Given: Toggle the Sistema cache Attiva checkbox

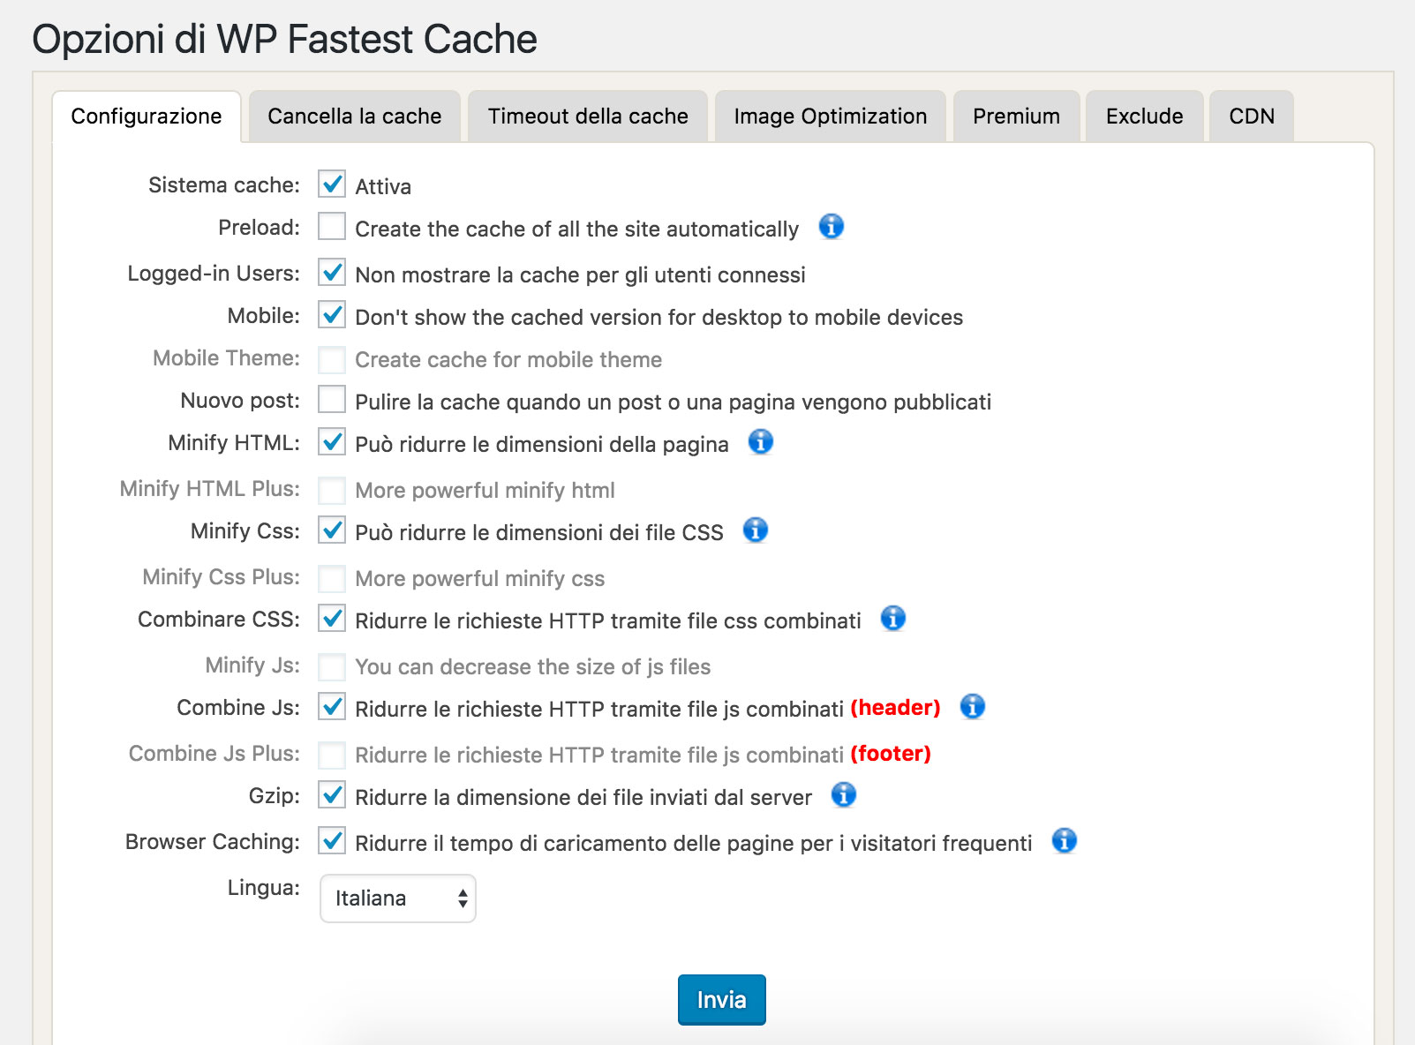Looking at the screenshot, I should pos(332,184).
